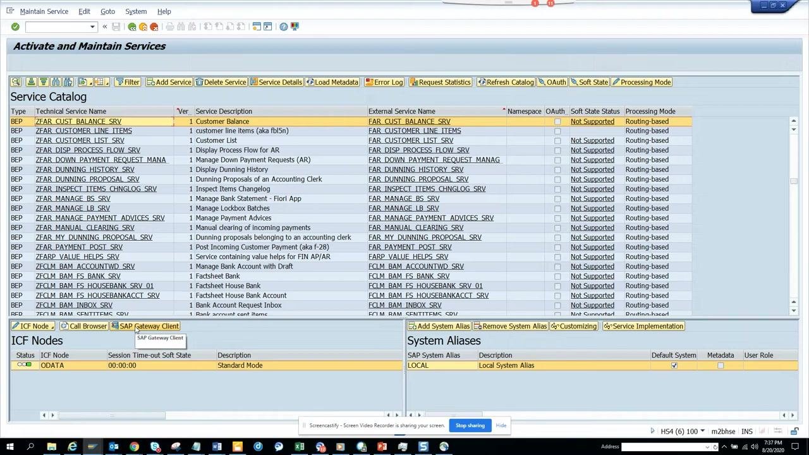Toggle OAuth checkbox for ZFAR_CUSTOMER_LIST_SRV
809x455 pixels.
tap(557, 140)
